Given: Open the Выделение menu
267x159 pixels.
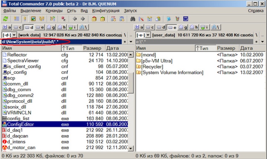Looking at the screenshot, I should click(x=31, y=11).
